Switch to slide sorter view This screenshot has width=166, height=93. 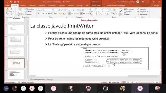(x=128, y=82)
